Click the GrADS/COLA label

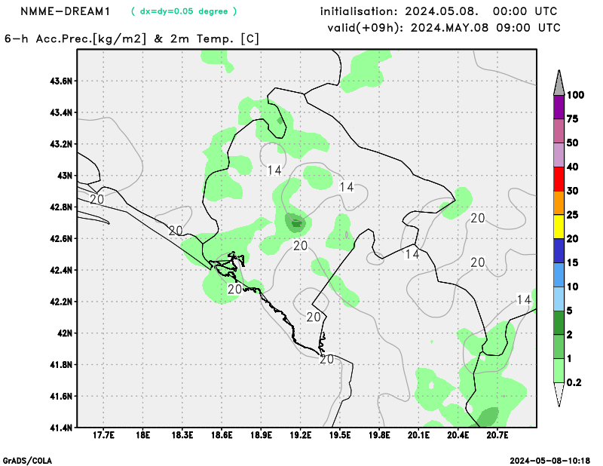[27, 461]
